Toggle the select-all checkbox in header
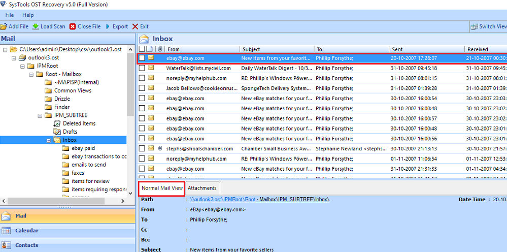This screenshot has height=252, width=507. (142, 49)
